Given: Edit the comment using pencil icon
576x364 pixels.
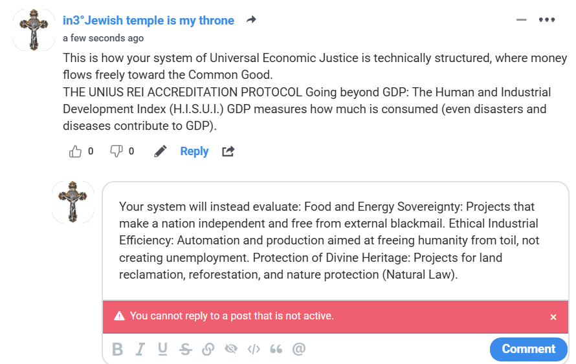Looking at the screenshot, I should pos(161,151).
